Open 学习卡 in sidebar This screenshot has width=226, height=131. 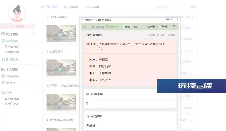point(8,83)
